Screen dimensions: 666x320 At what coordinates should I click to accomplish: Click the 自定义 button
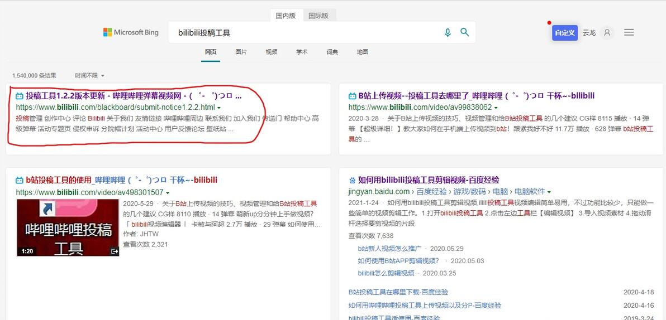(x=565, y=33)
